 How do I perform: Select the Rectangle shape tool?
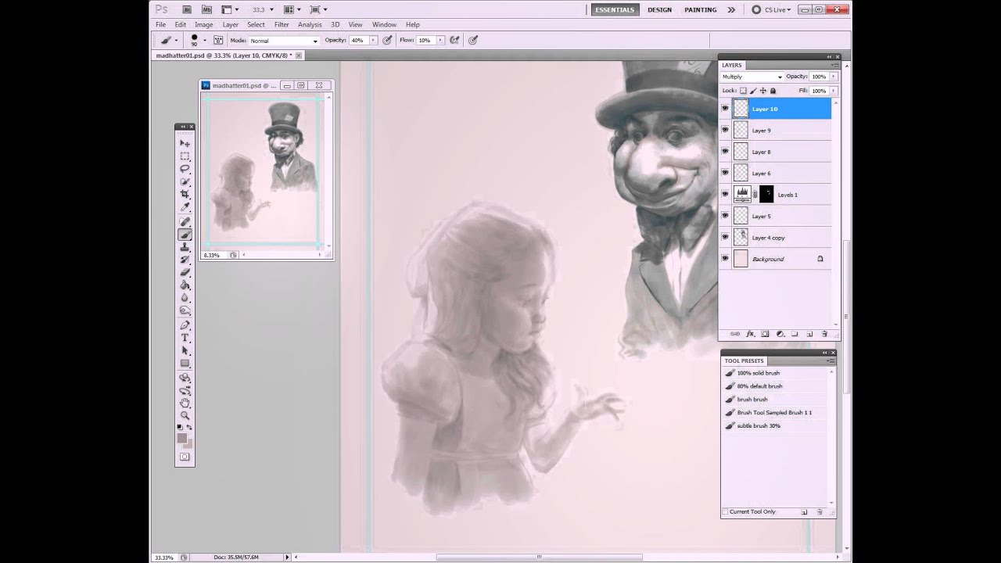[x=185, y=363]
